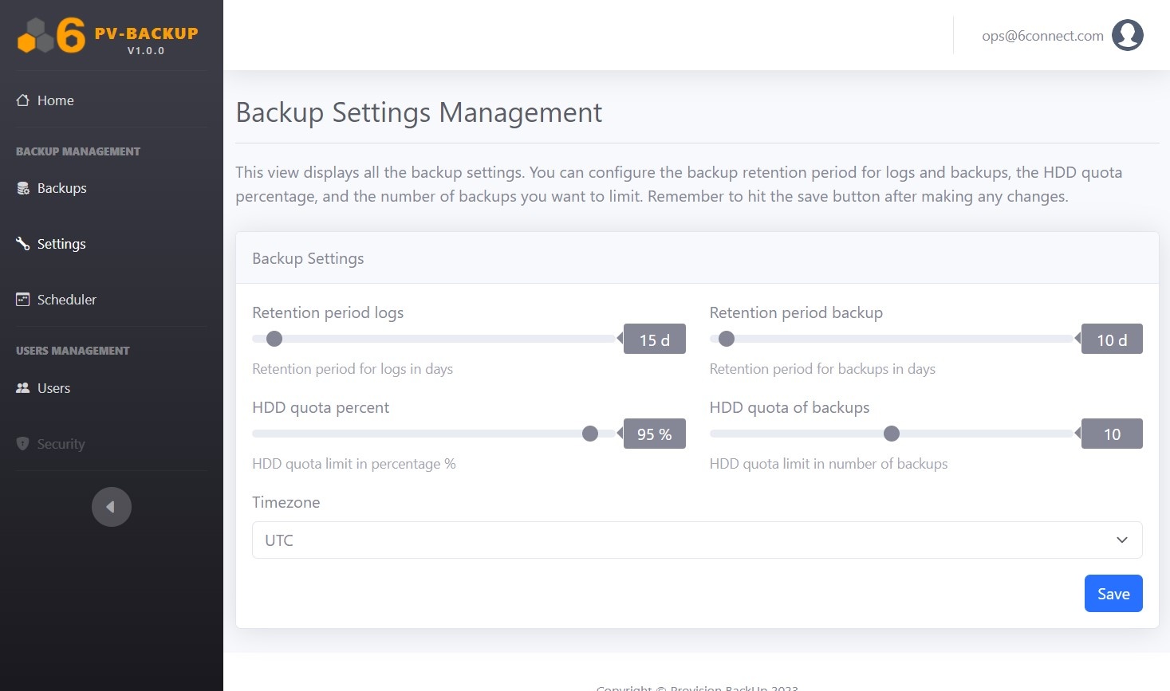The width and height of the screenshot is (1170, 691).
Task: Click the Backups database icon
Action: 23,188
